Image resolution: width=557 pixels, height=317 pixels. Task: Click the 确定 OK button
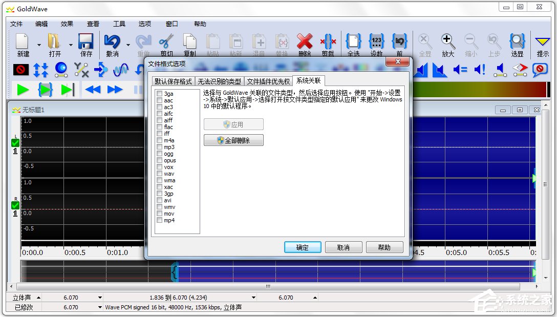point(303,247)
